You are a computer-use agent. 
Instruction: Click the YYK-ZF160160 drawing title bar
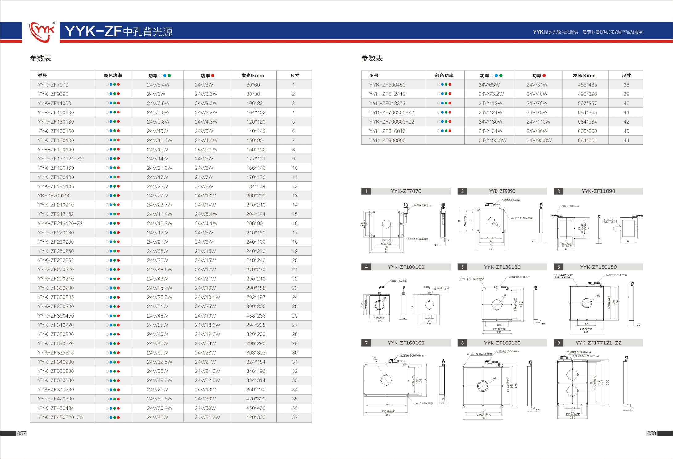pyautogui.click(x=502, y=343)
